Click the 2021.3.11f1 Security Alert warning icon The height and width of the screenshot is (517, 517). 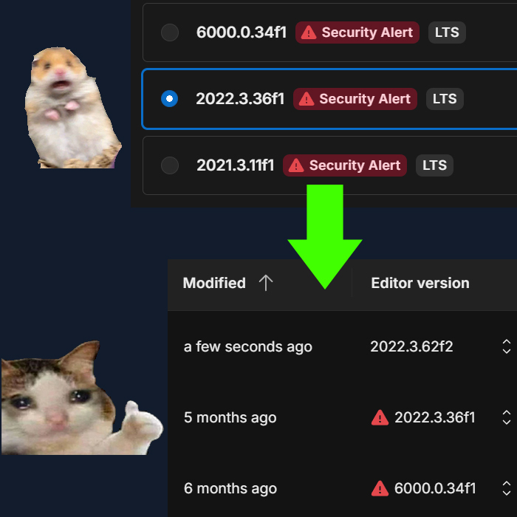[296, 165]
